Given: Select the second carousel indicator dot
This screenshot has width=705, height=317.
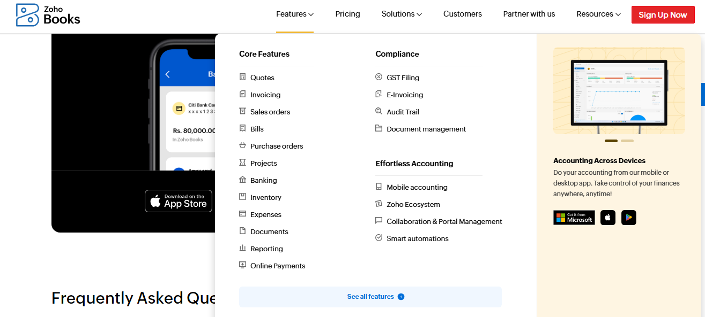Looking at the screenshot, I should point(627,141).
